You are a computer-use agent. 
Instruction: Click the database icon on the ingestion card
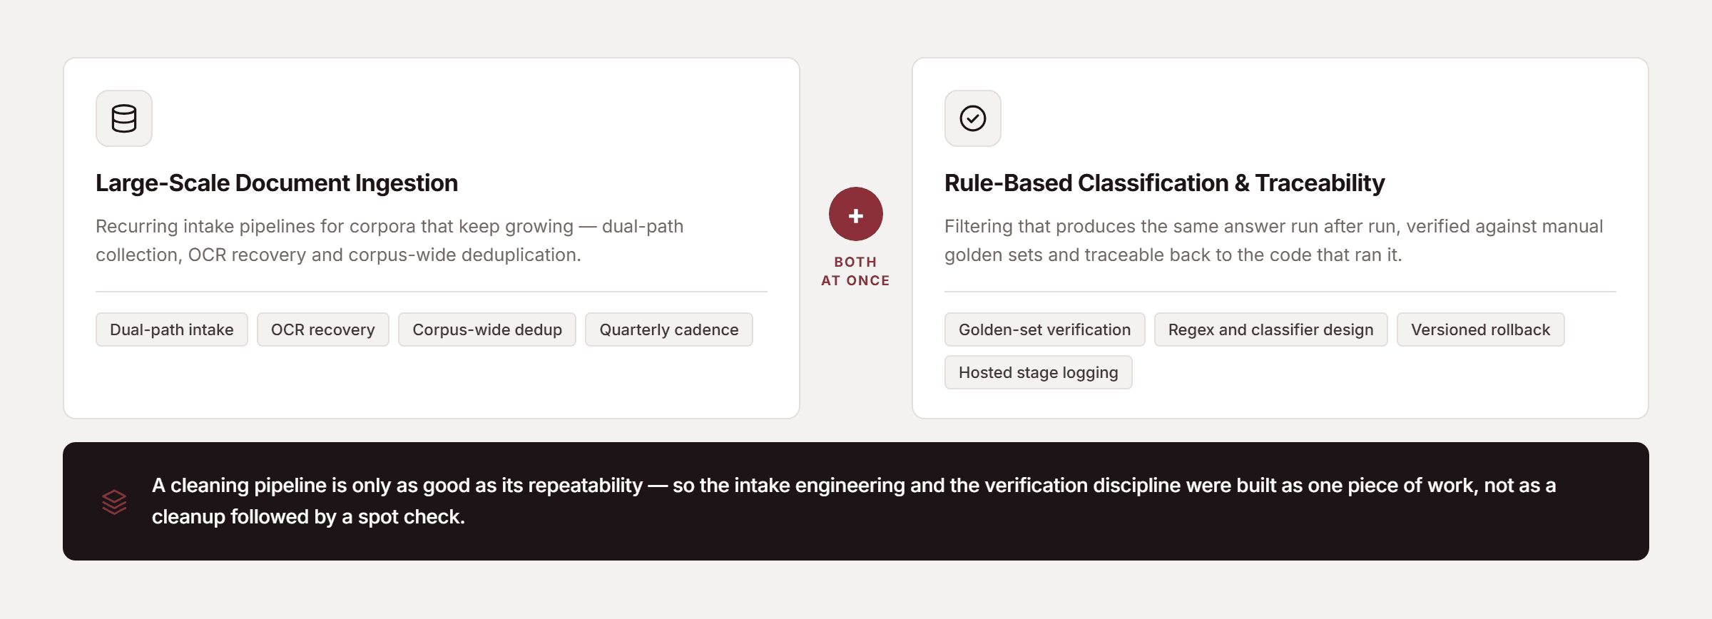(x=124, y=118)
